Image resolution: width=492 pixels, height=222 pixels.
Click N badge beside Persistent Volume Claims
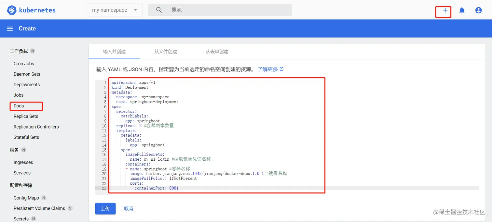click(x=70, y=208)
